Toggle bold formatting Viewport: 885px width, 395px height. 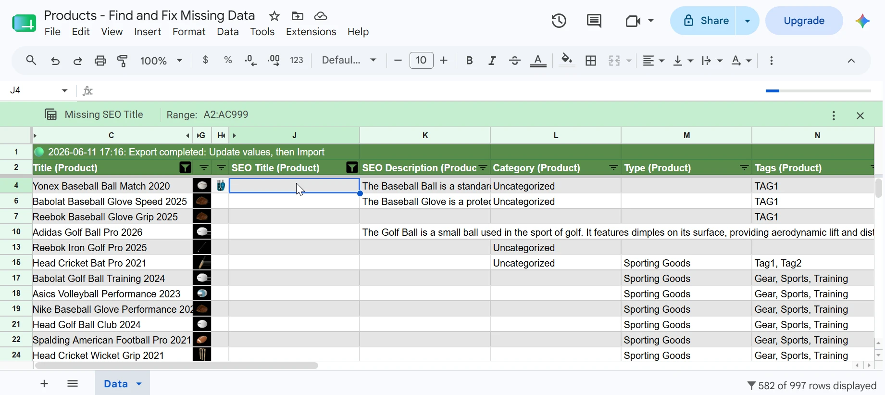pos(470,61)
